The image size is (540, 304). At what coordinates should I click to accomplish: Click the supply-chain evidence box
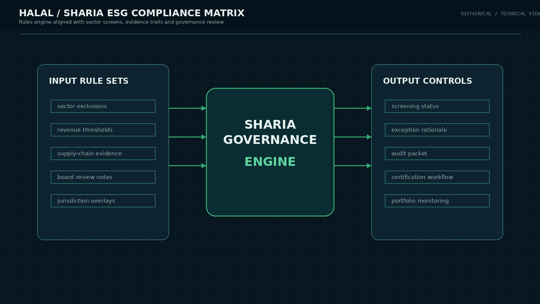point(103,153)
